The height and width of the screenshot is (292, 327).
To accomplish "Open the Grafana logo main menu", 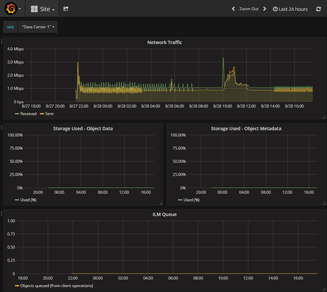I will pyautogui.click(x=11, y=9).
